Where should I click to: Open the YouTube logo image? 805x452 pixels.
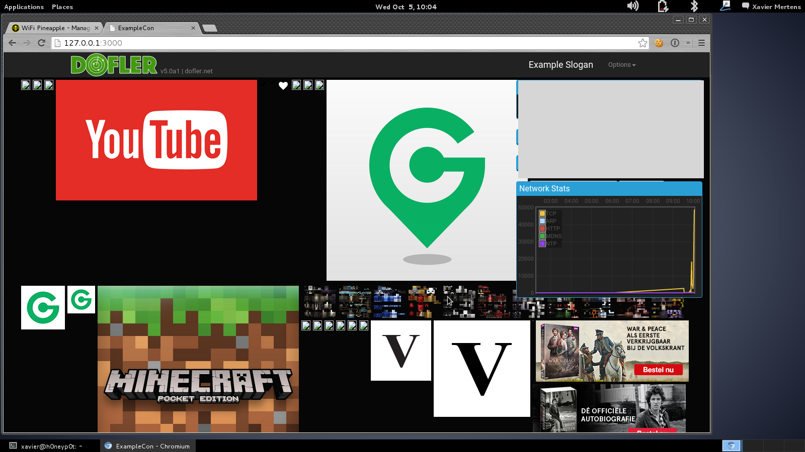pos(156,140)
